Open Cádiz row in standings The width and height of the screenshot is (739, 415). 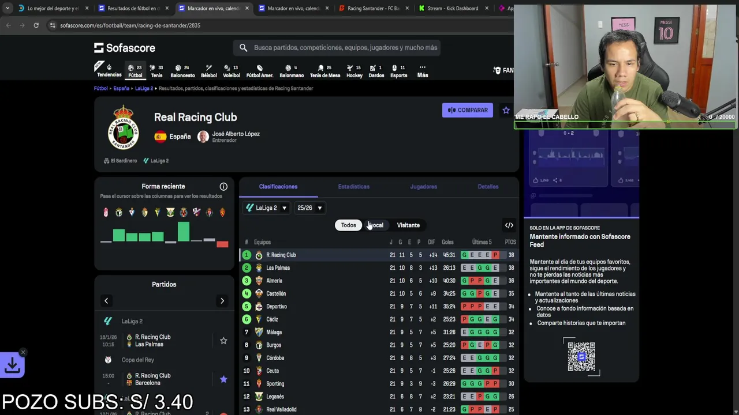click(378, 319)
